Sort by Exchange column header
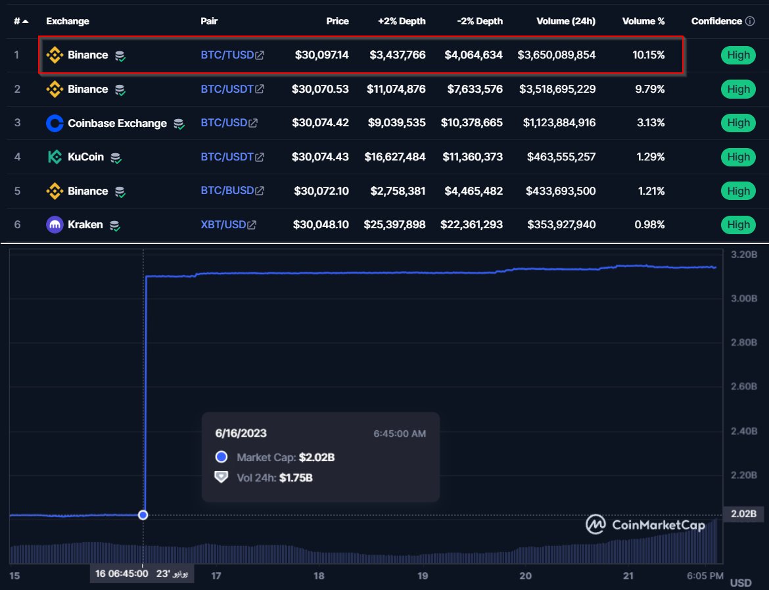 pyautogui.click(x=68, y=21)
